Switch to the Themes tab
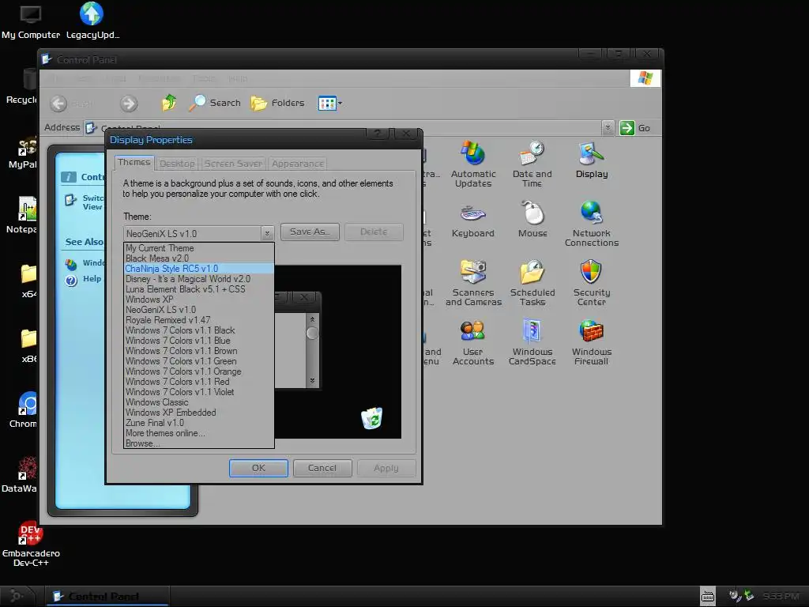This screenshot has width=809, height=607. pos(134,162)
